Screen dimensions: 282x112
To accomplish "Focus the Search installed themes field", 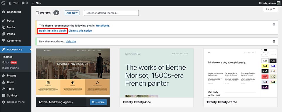I will point(111,13).
